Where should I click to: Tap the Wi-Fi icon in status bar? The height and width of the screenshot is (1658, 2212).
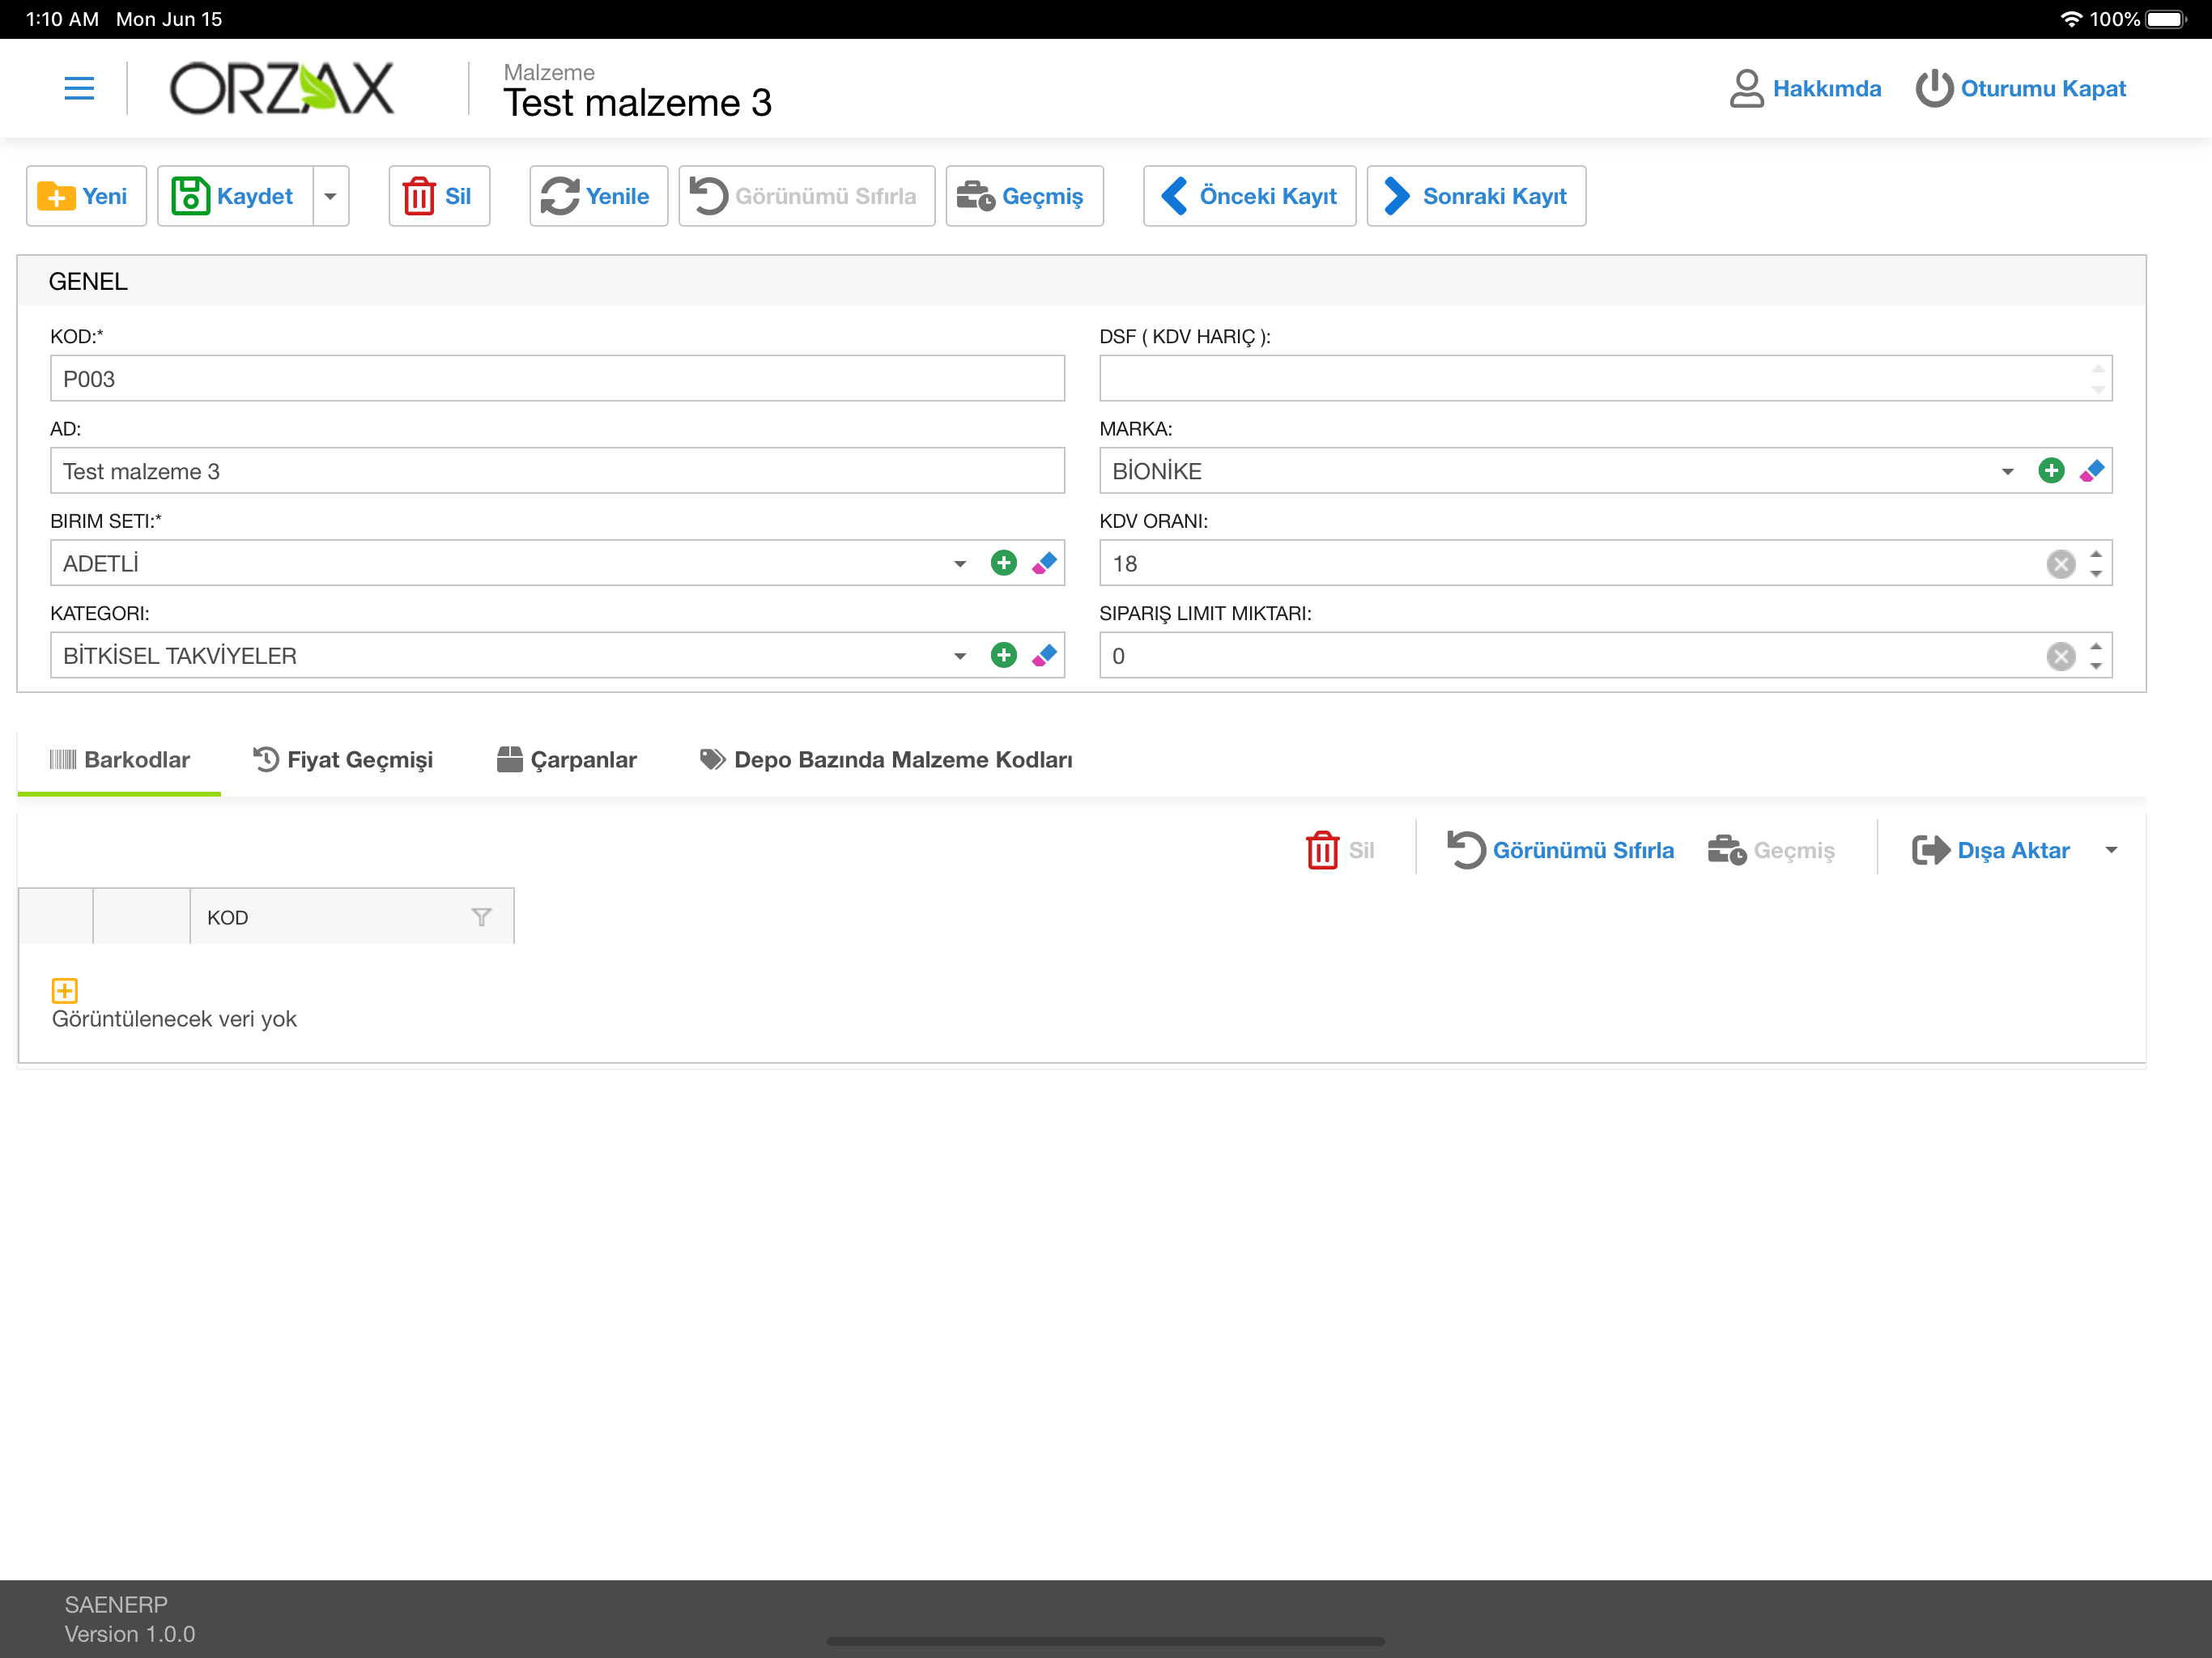click(2071, 19)
